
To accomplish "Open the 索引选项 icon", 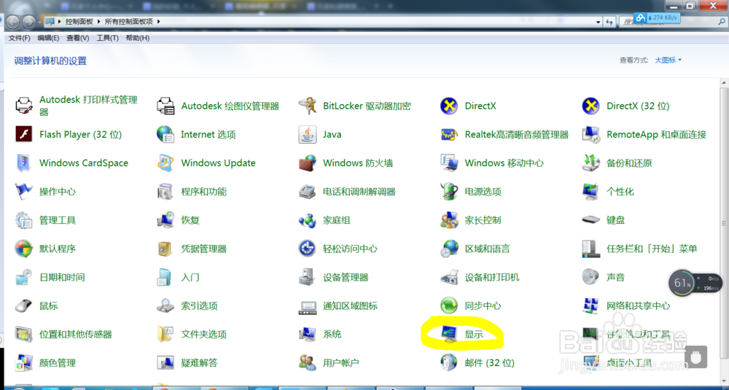I will [x=165, y=306].
